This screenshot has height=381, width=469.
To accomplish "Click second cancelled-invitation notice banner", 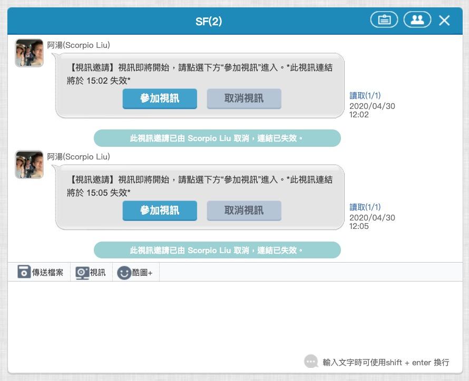I will pyautogui.click(x=217, y=250).
